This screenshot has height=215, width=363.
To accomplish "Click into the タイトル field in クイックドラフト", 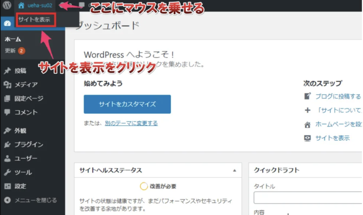I will pyautogui.click(x=308, y=198).
